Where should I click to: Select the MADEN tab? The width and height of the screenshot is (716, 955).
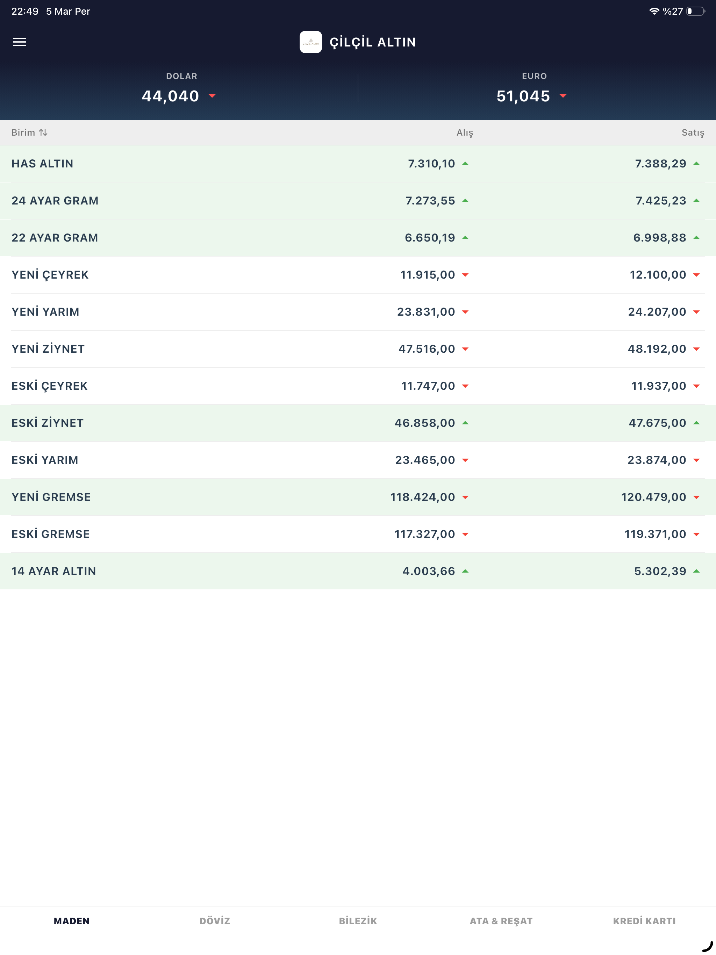[x=72, y=921]
